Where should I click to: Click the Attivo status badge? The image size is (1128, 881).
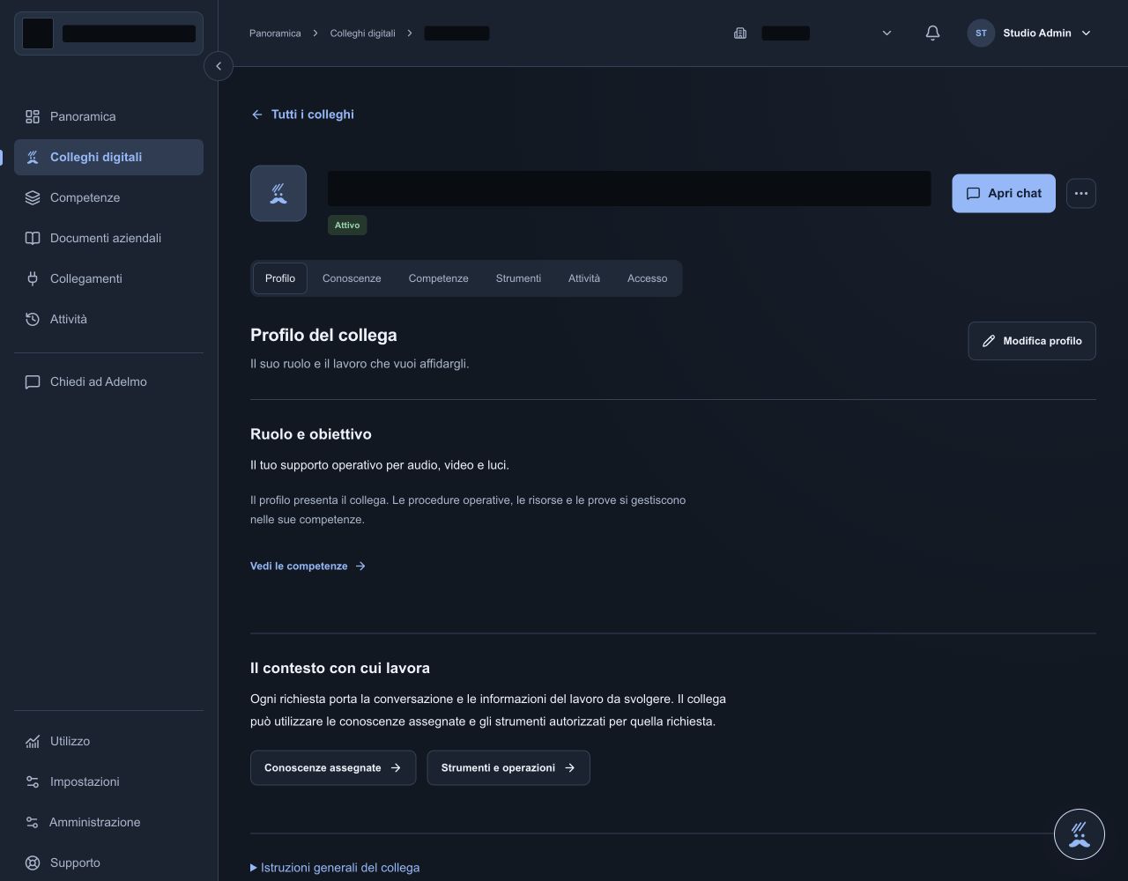coord(347,225)
